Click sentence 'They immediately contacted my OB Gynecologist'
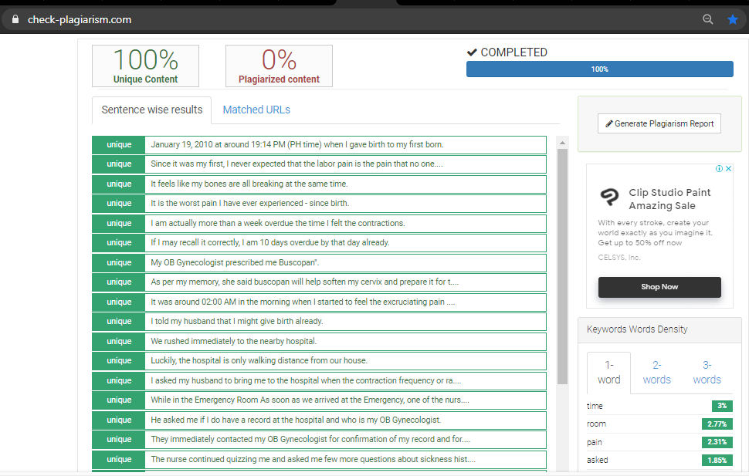The height and width of the screenshot is (476, 749). (x=310, y=439)
